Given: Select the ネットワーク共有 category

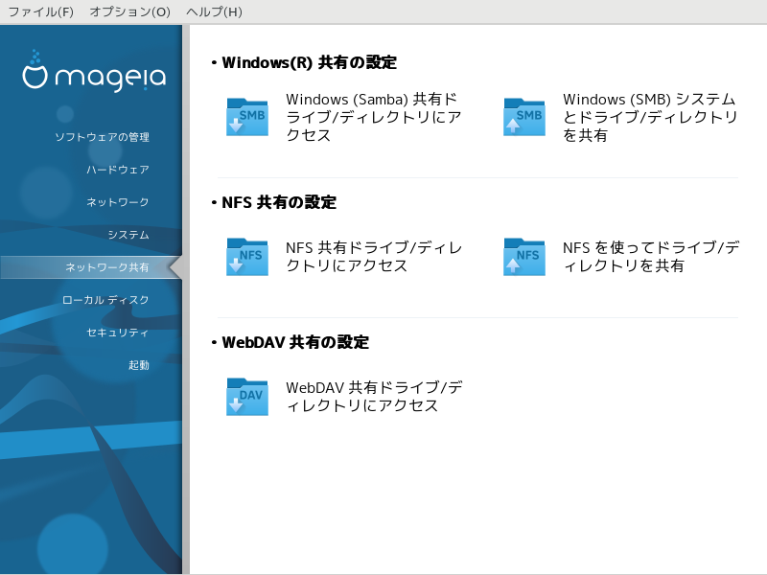Looking at the screenshot, I should (91, 267).
